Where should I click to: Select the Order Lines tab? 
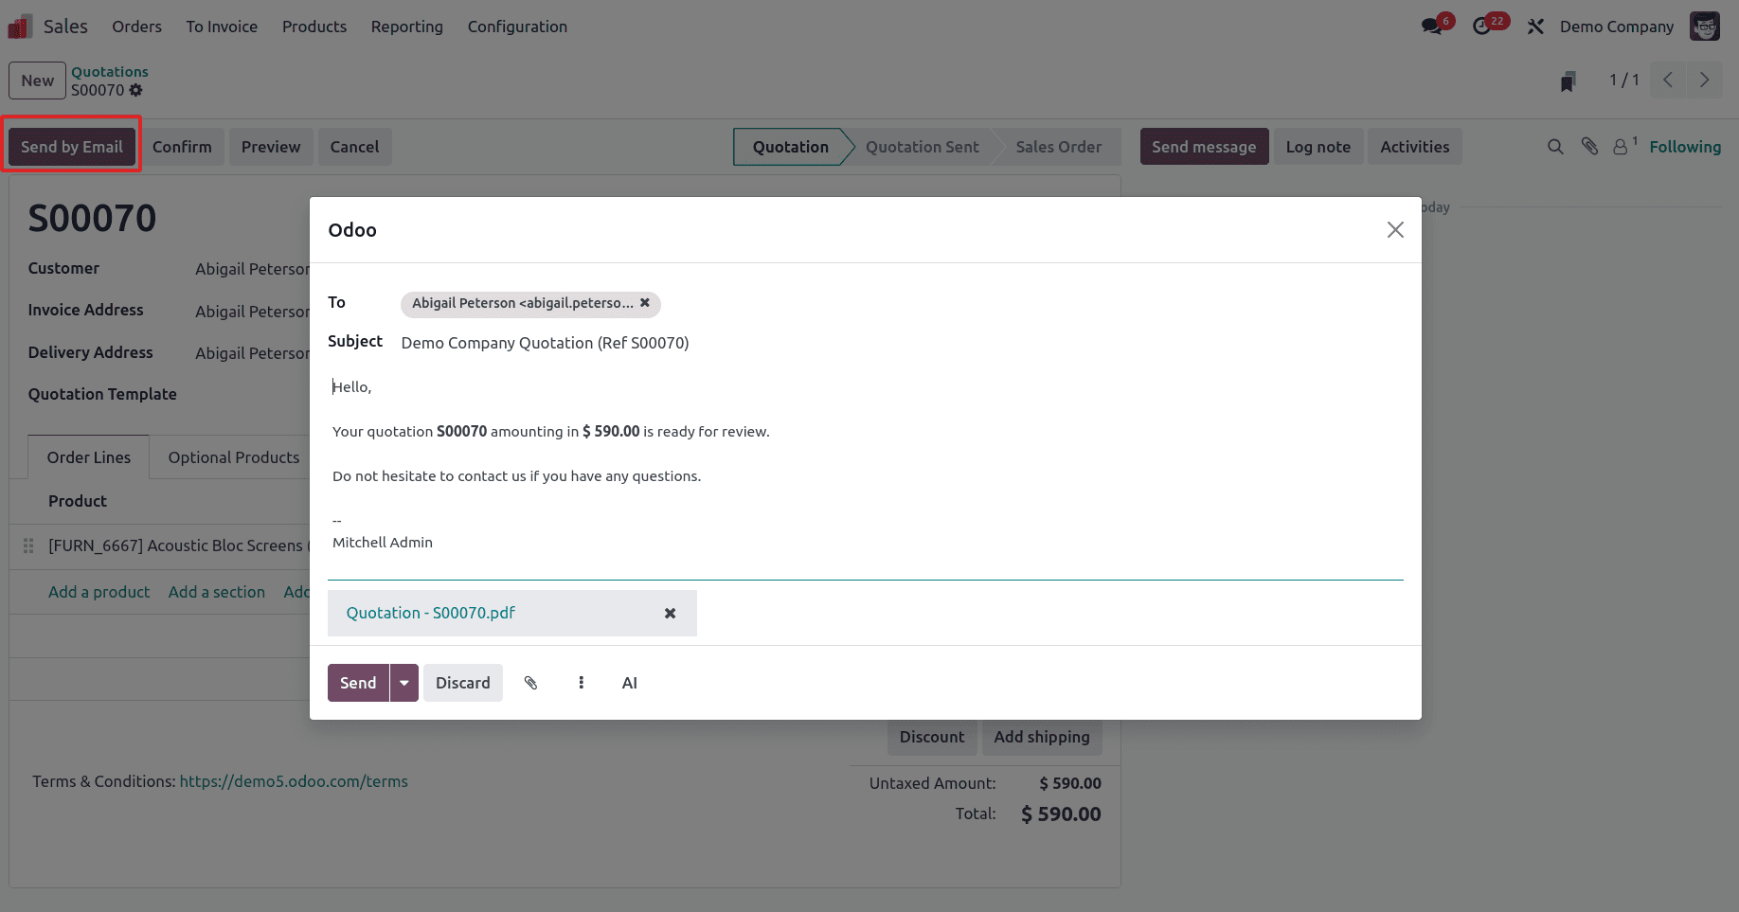[x=89, y=457]
